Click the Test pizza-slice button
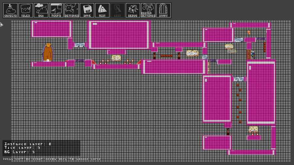294x165 pixels. pos(102,10)
